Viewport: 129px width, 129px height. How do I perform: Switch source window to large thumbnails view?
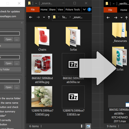point(88,126)
